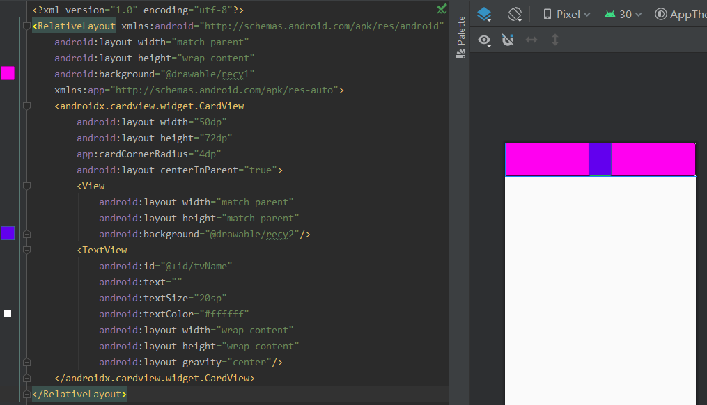Open view options eye menu
The height and width of the screenshot is (405, 707).
pyautogui.click(x=485, y=40)
